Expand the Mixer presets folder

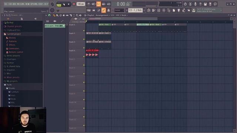click(x=13, y=77)
